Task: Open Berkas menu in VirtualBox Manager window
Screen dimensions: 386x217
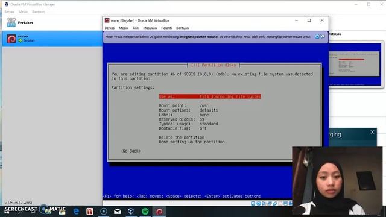Action: coord(10,12)
